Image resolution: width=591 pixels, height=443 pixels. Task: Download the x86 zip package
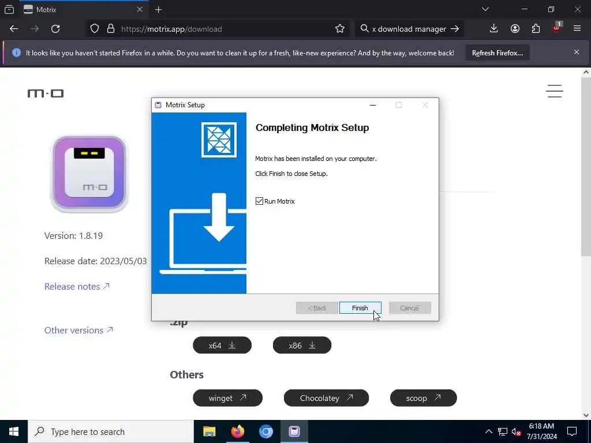[302, 346]
